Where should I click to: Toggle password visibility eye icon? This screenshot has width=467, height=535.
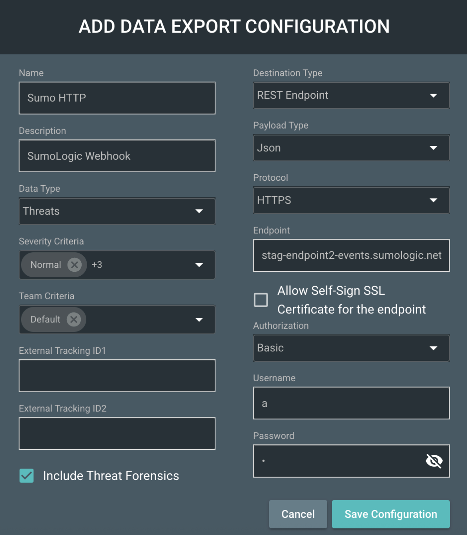434,461
